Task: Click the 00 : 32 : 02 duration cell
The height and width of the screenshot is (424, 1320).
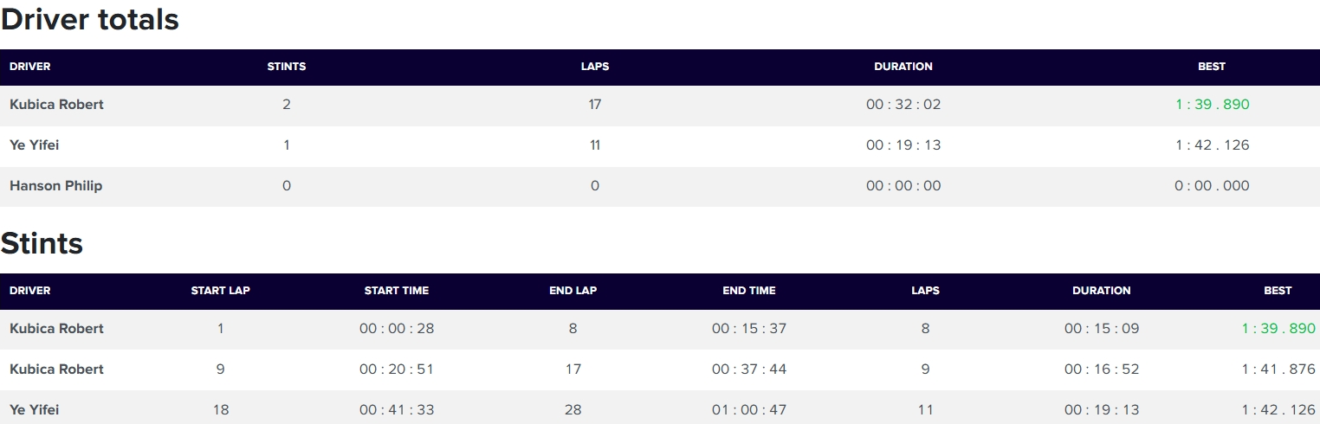Action: pyautogui.click(x=903, y=105)
